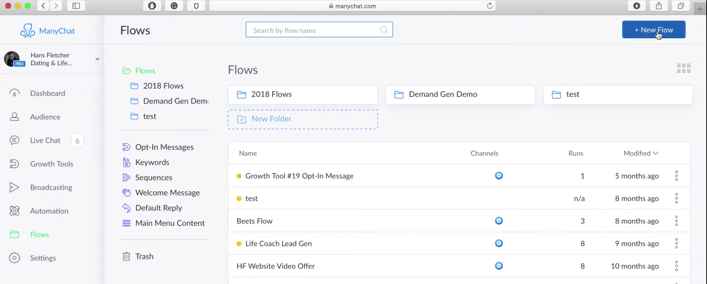707x284 pixels.
Task: Switch to the grid view icon
Action: [x=684, y=69]
